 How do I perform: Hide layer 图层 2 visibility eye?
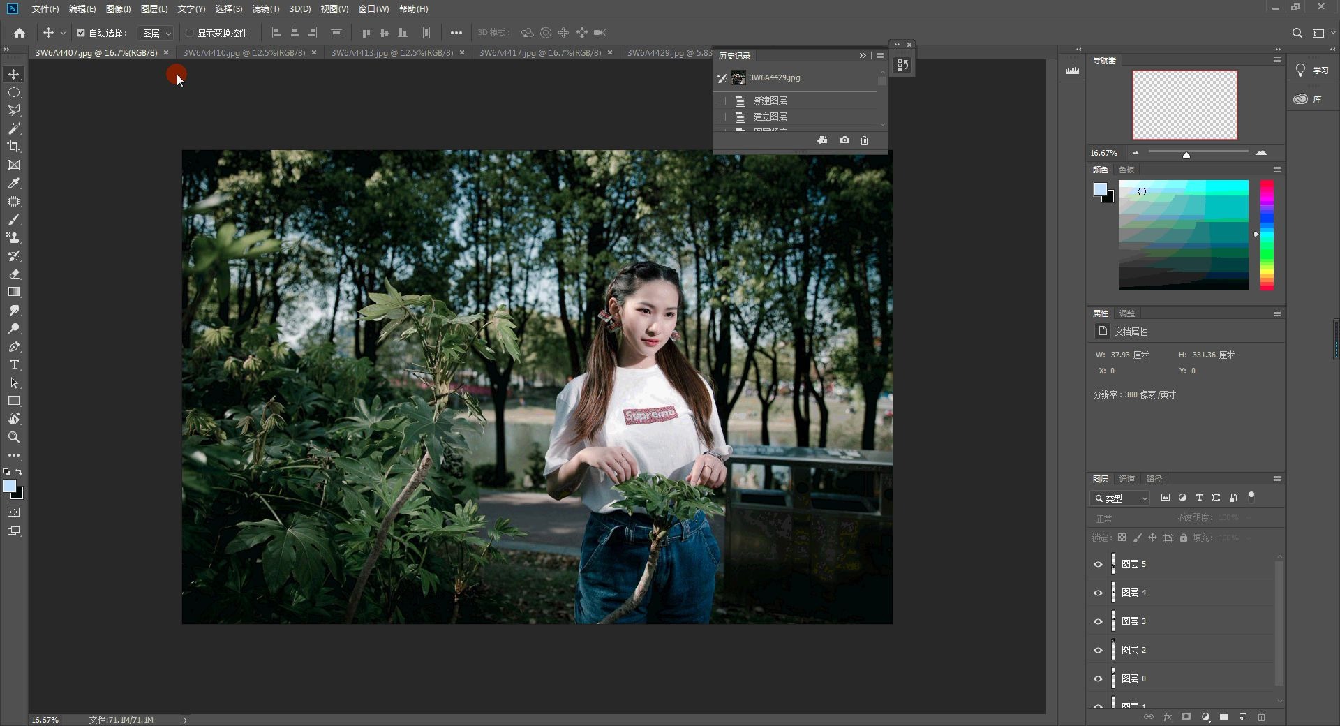pyautogui.click(x=1098, y=650)
